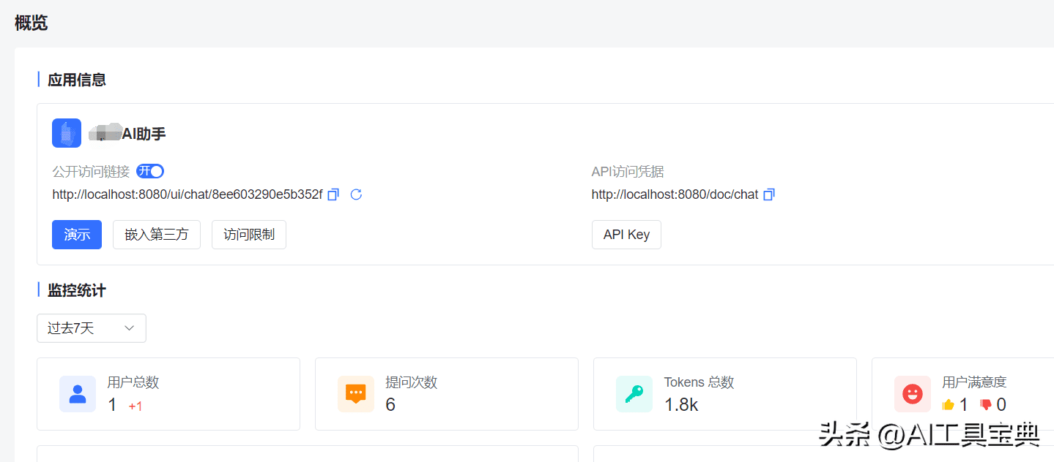Click the 演示 demo button

tap(77, 235)
